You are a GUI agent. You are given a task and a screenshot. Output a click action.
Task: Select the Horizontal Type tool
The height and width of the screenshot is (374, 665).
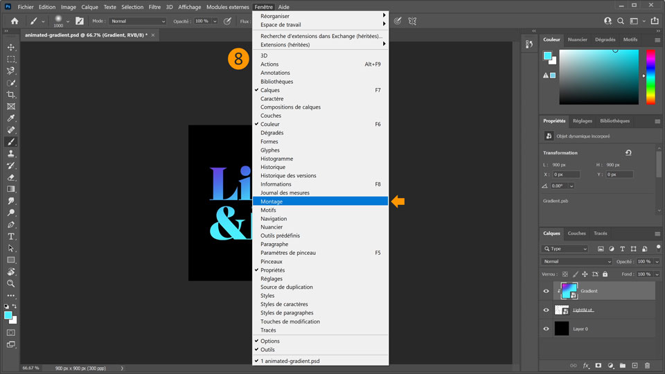pos(11,236)
